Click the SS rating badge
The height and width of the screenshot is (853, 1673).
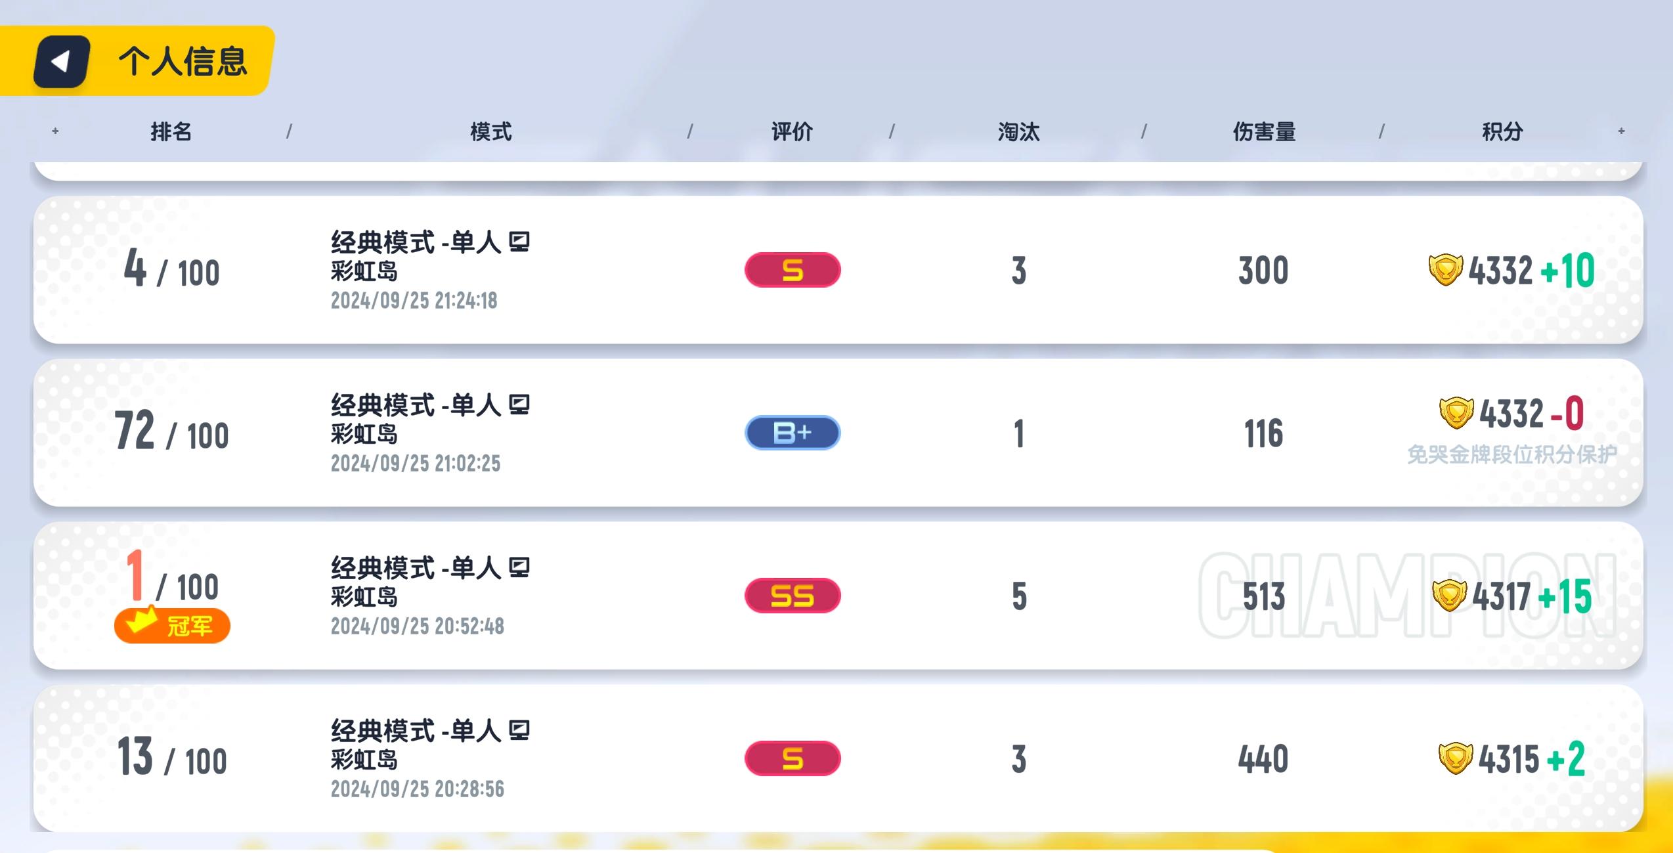(x=793, y=596)
